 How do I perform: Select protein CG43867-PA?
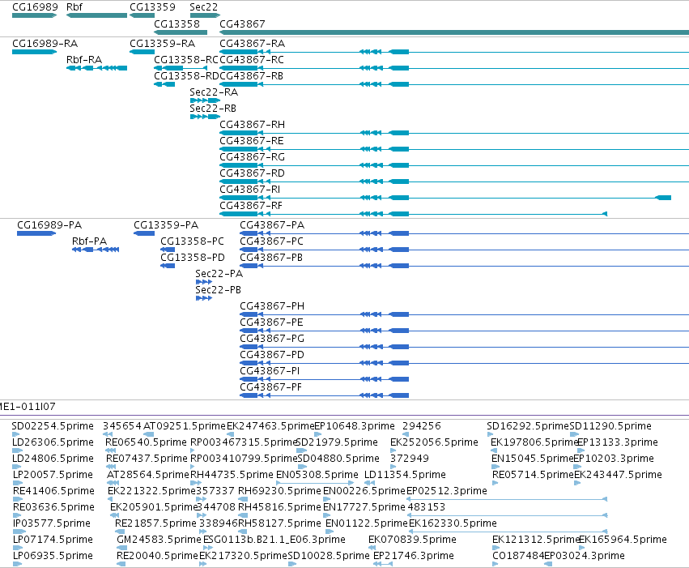(272, 225)
